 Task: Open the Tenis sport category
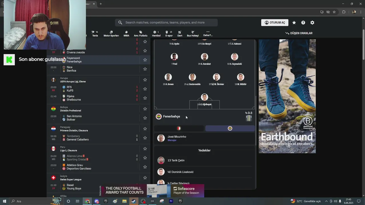click(95, 34)
